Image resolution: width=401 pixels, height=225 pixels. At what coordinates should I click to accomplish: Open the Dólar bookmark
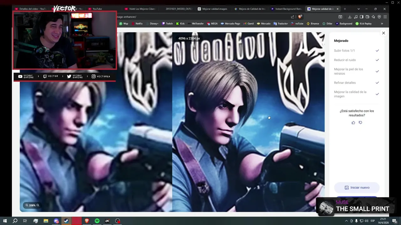(327, 23)
